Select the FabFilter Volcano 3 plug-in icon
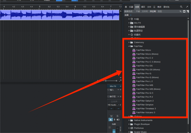The width and height of the screenshot is (191, 133). 134,112
